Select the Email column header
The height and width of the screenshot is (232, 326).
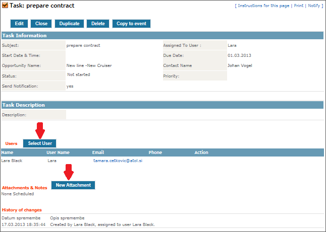pos(98,152)
